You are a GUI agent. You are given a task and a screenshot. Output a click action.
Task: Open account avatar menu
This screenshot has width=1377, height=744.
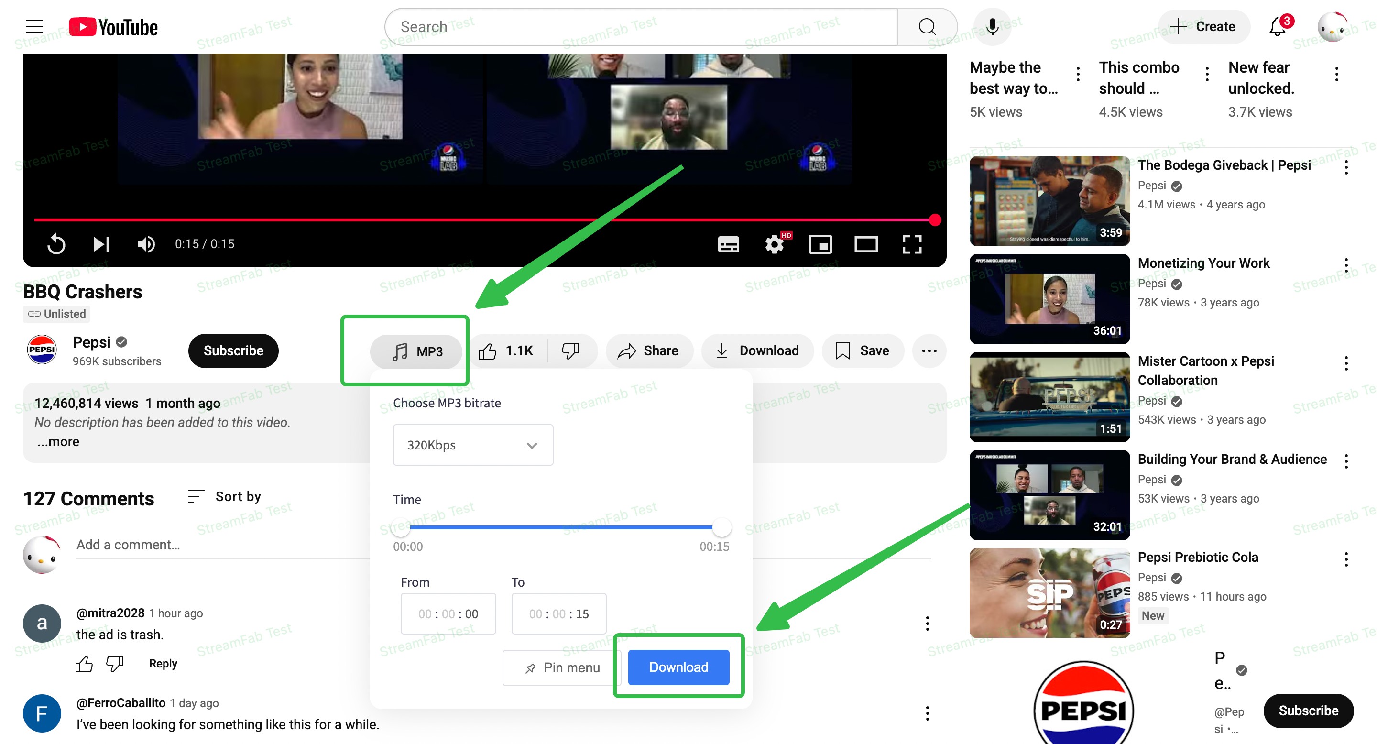tap(1333, 27)
